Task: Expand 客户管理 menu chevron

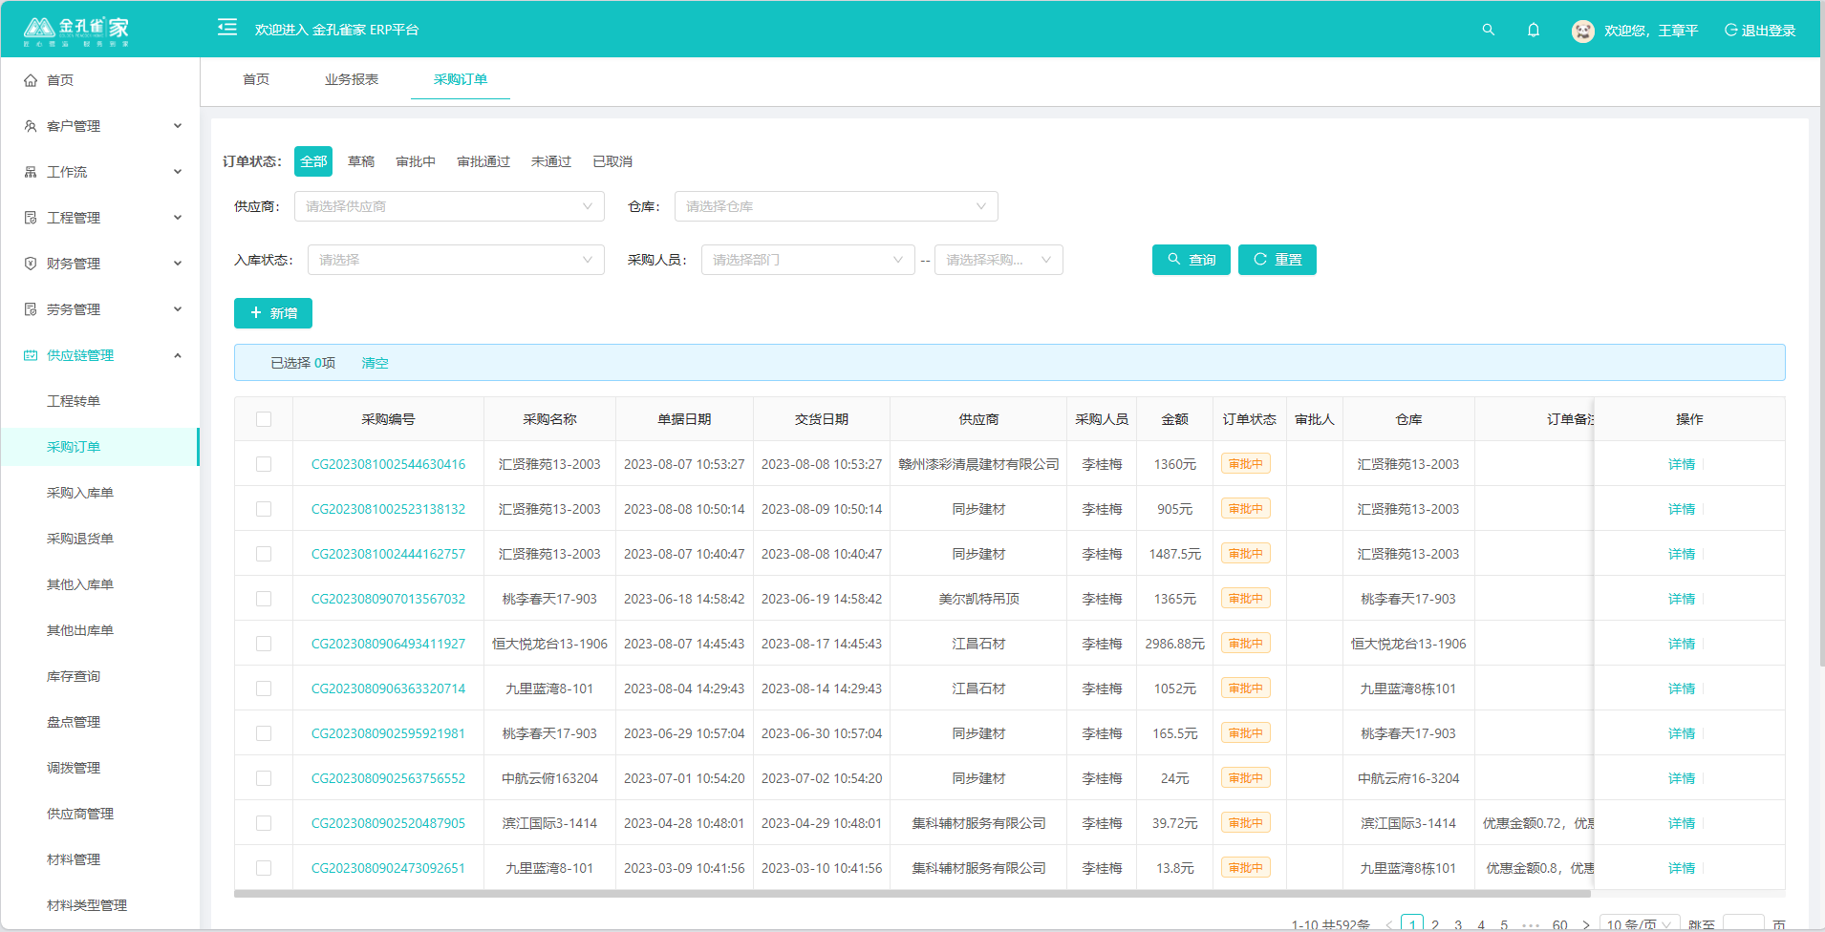Action: pyautogui.click(x=178, y=126)
